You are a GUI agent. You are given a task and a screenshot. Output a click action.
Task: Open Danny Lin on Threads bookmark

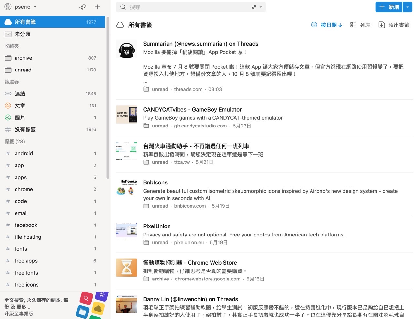(x=191, y=299)
